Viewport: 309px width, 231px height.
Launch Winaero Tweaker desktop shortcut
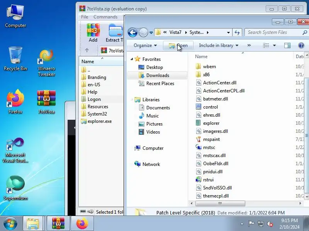(x=46, y=62)
